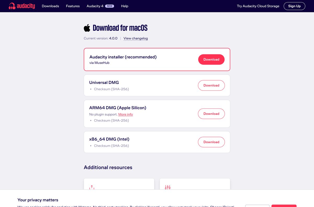The height and width of the screenshot is (207, 314).
Task: Expand the Checksum under x86_64 DMG
Action: [109, 146]
